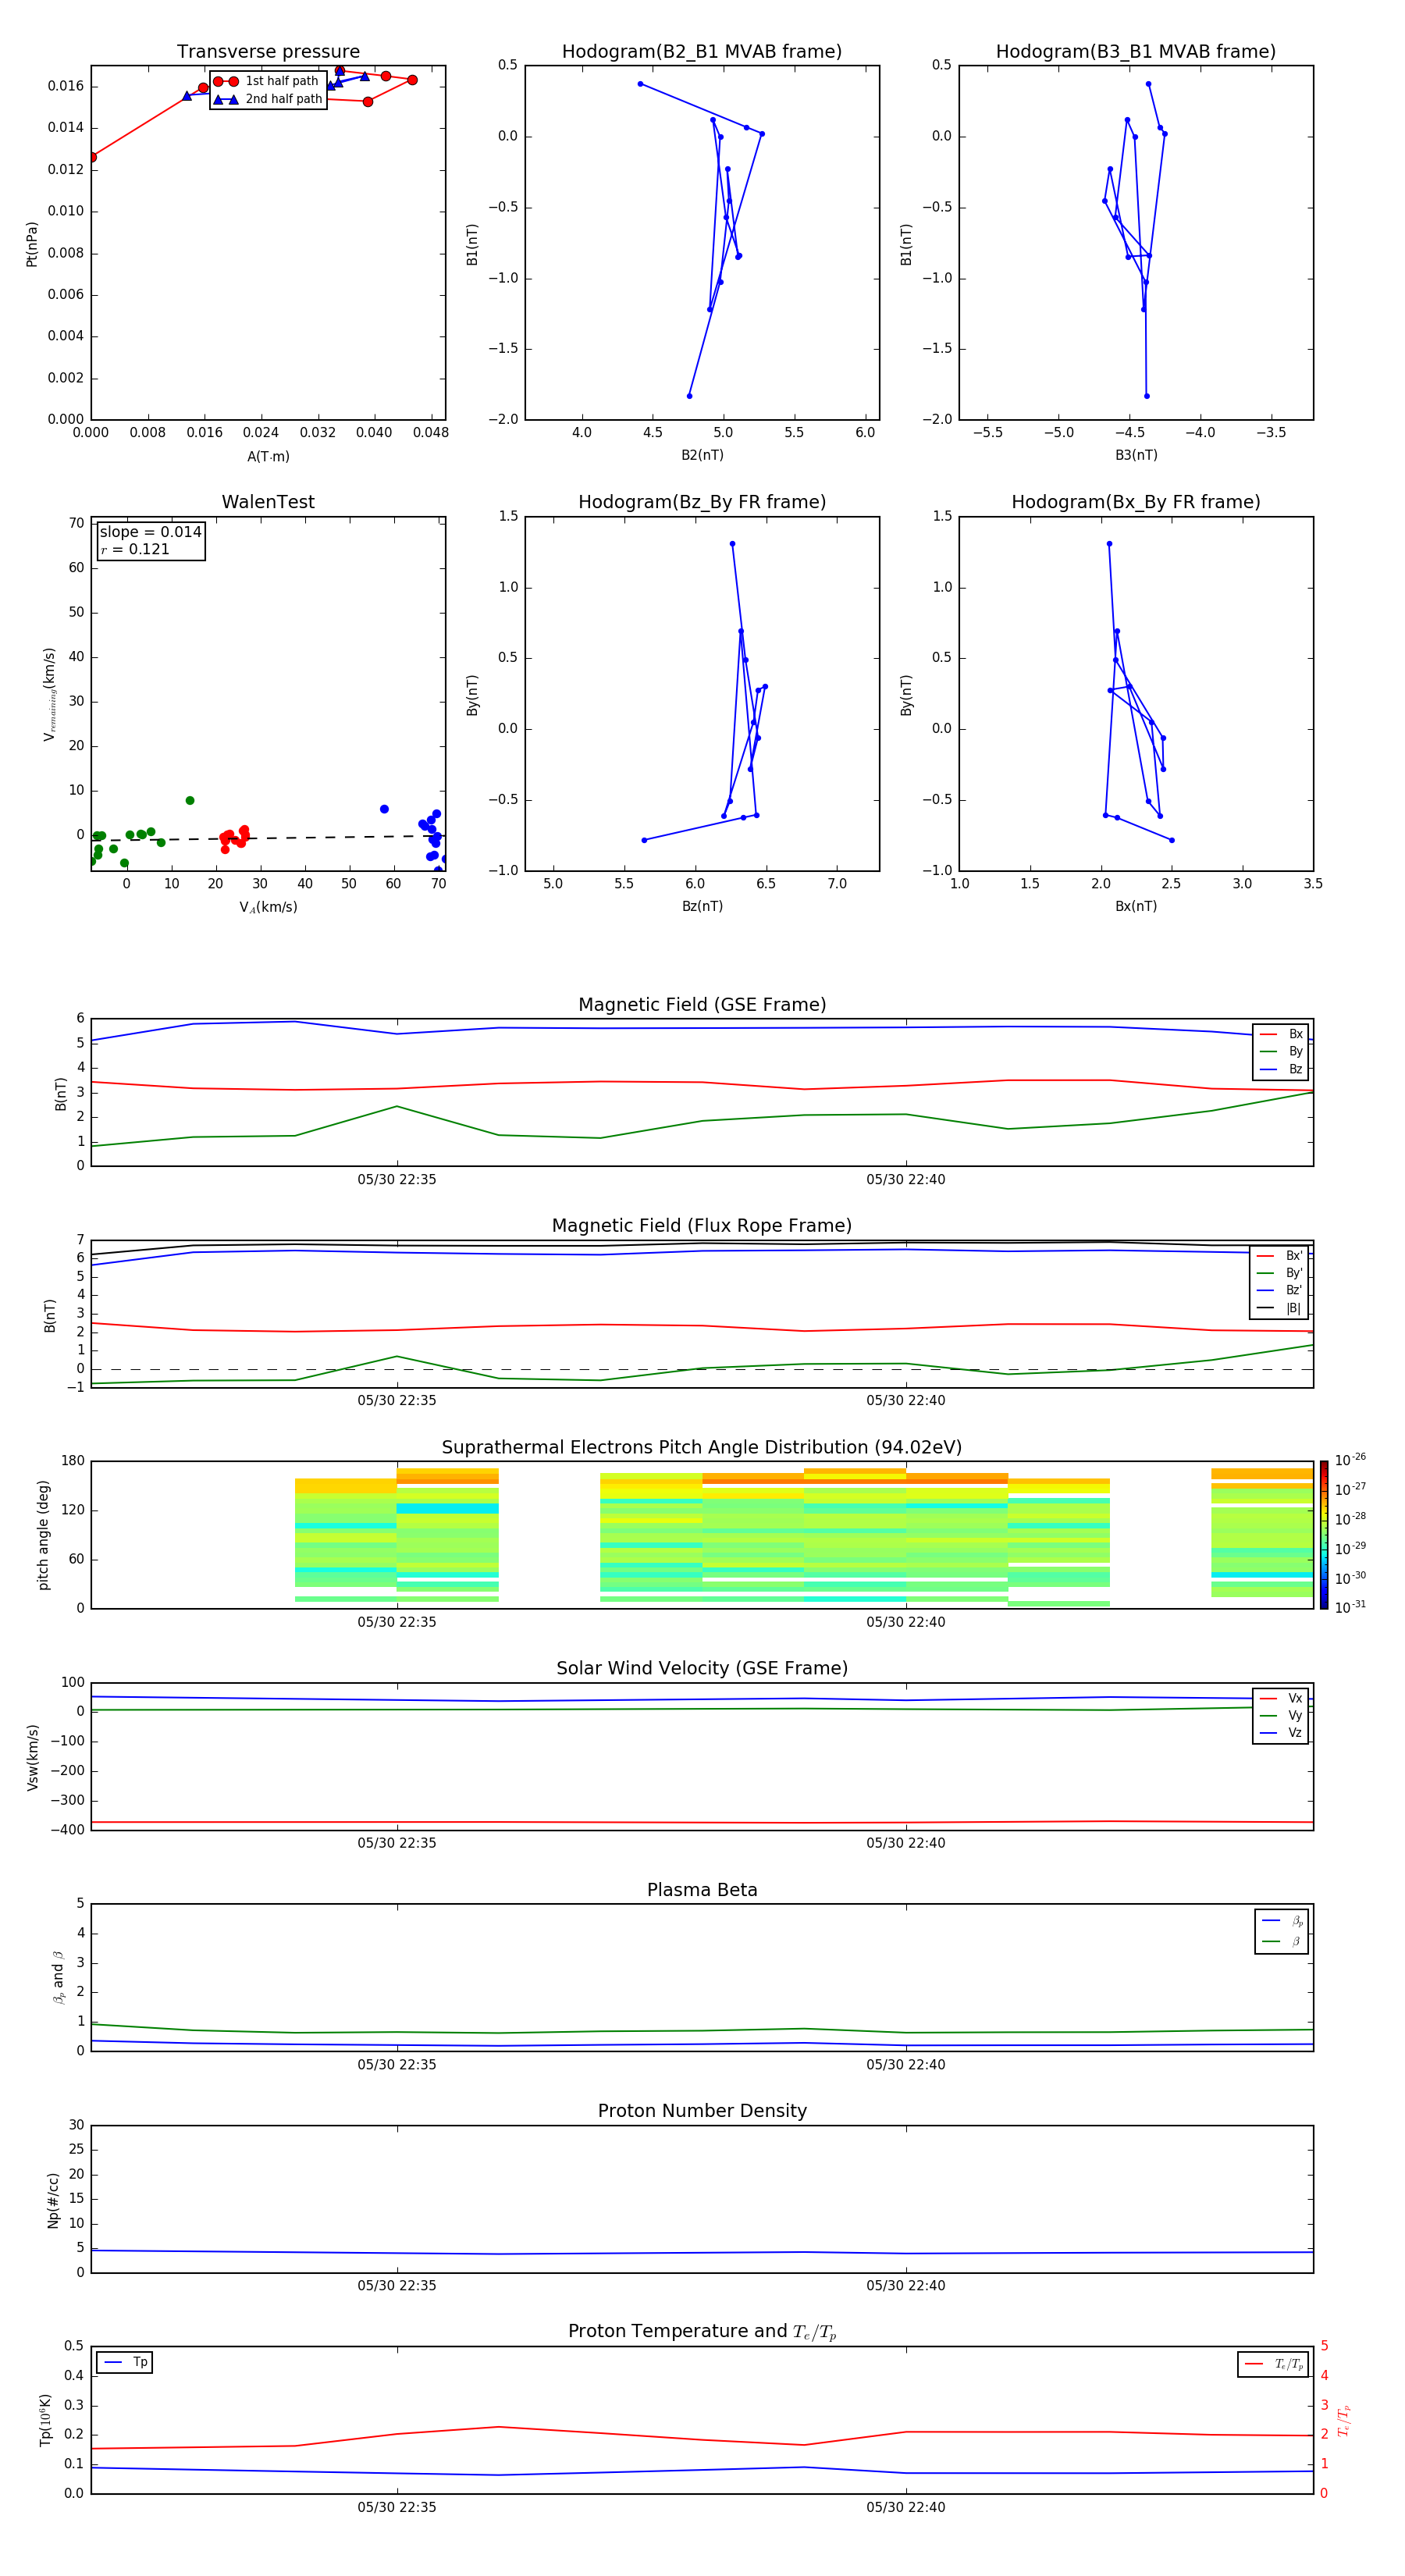
Task: Click 'Vx' in the solar wind legend
Action: (x=1282, y=1698)
